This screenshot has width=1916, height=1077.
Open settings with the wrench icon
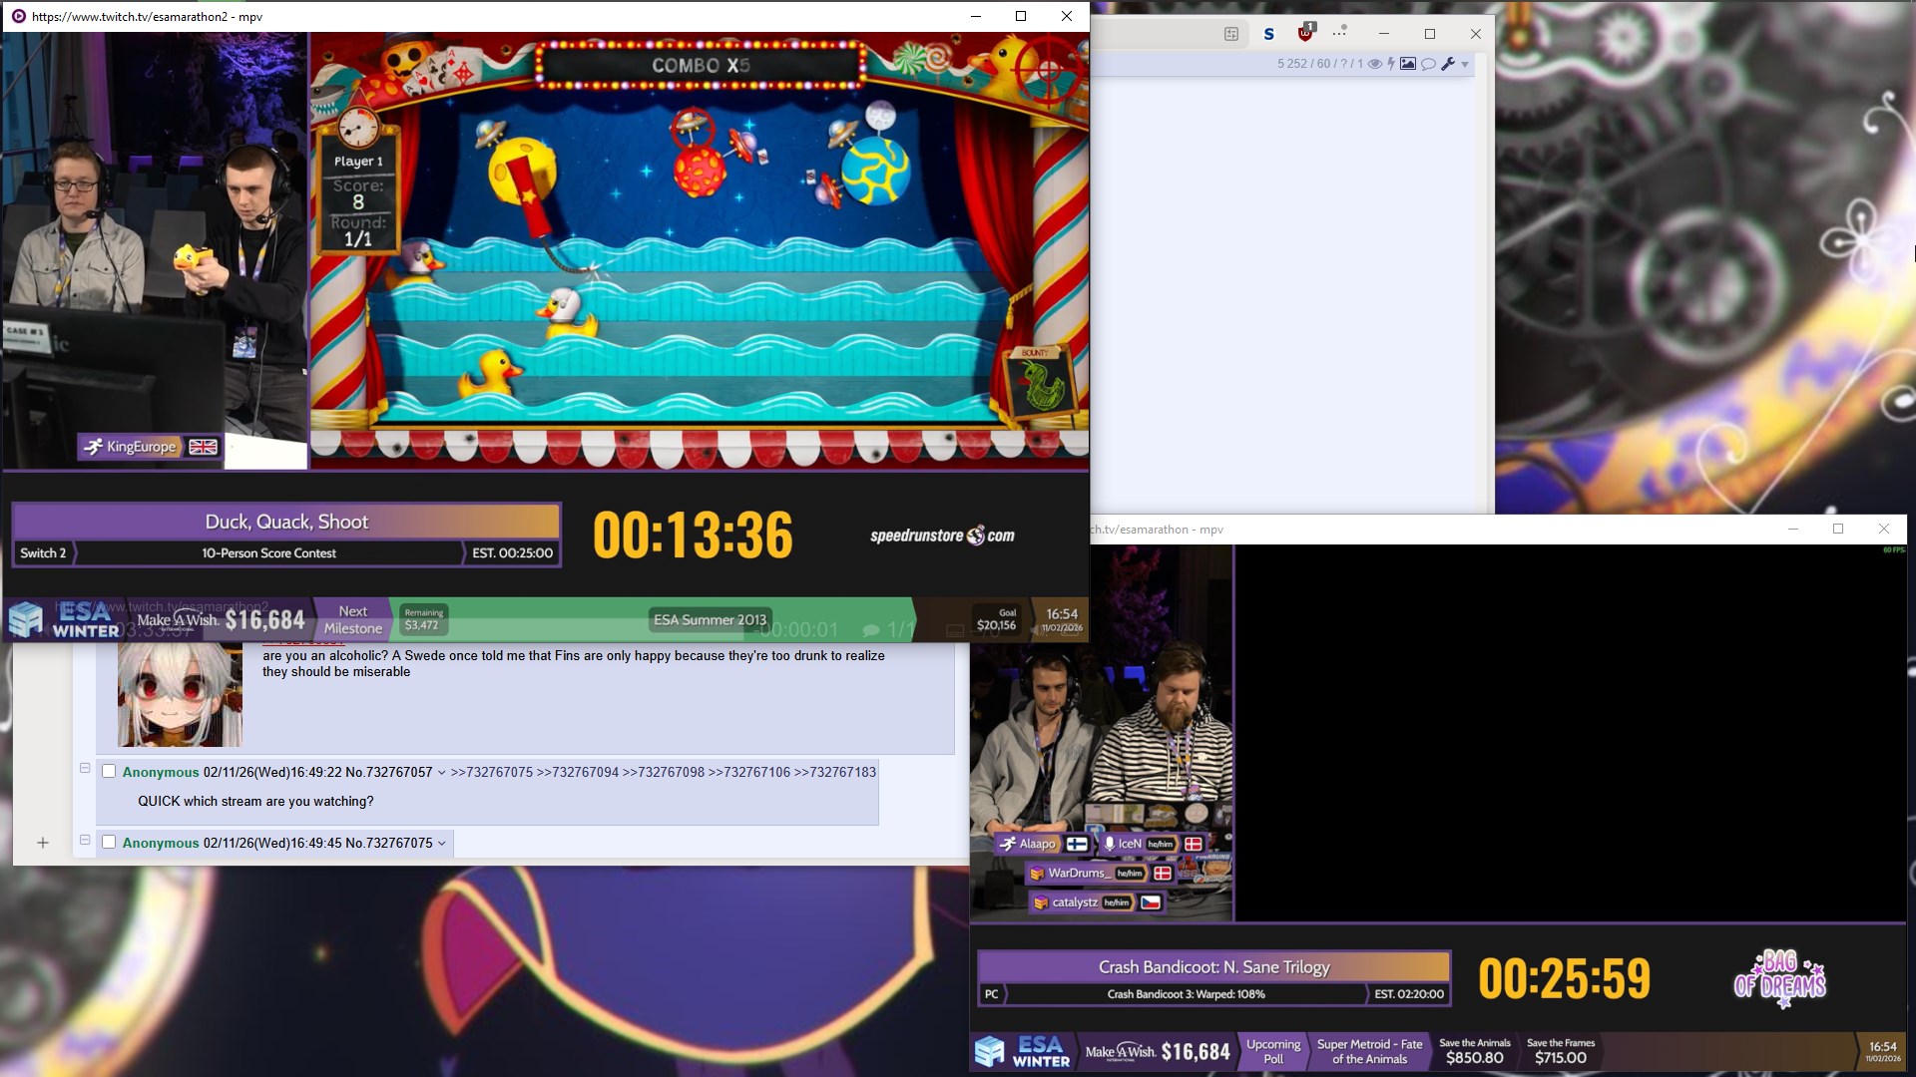(x=1447, y=64)
